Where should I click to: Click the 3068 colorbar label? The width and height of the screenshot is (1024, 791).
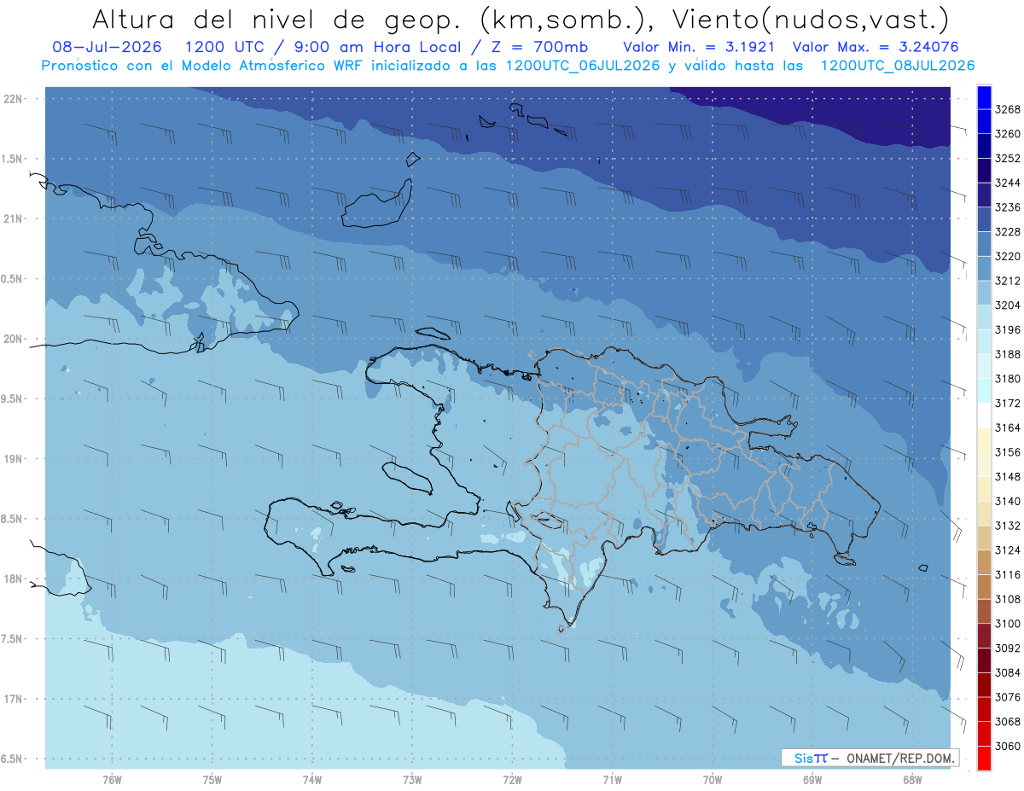pos(1008,722)
